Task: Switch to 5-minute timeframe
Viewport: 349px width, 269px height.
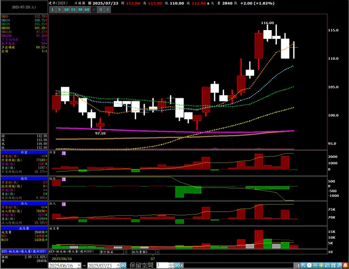Action: click(x=59, y=9)
